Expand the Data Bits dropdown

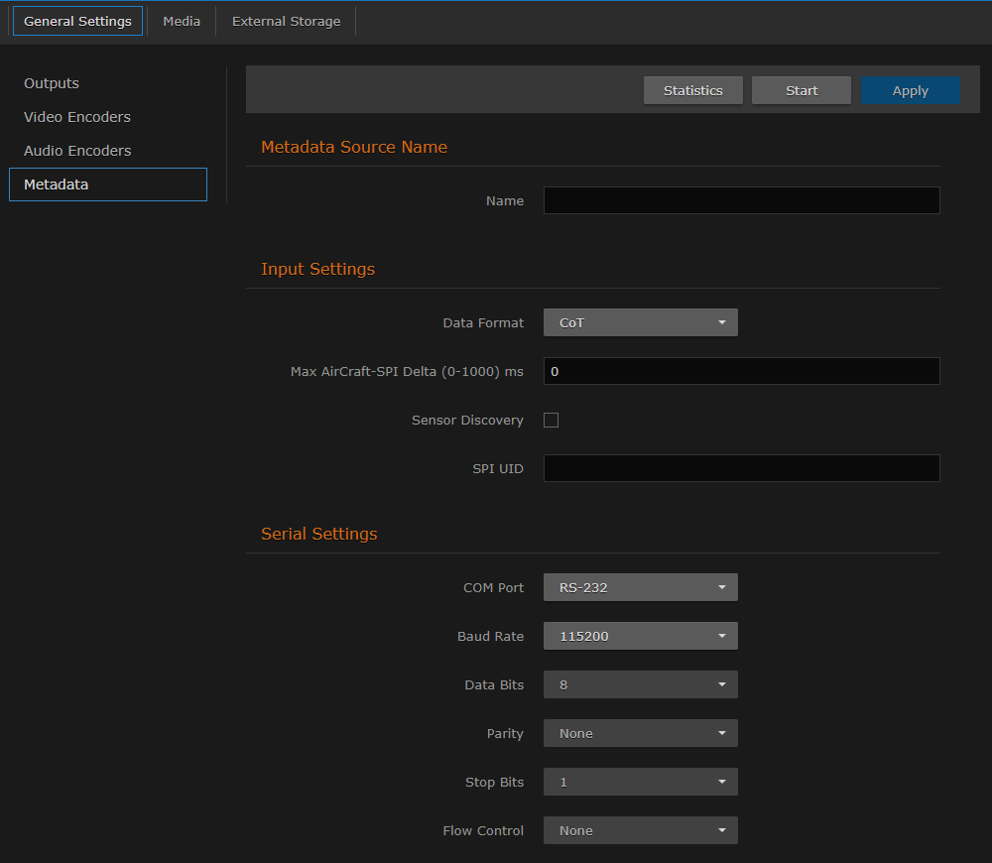pos(640,683)
